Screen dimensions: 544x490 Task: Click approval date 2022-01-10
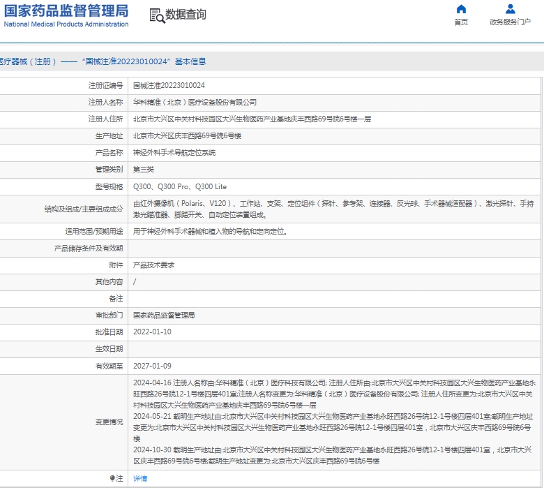[152, 332]
